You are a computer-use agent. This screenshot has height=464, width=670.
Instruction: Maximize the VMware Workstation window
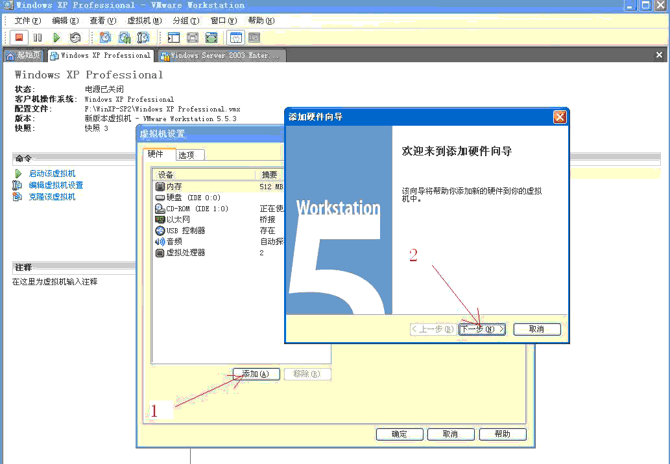click(645, 5)
